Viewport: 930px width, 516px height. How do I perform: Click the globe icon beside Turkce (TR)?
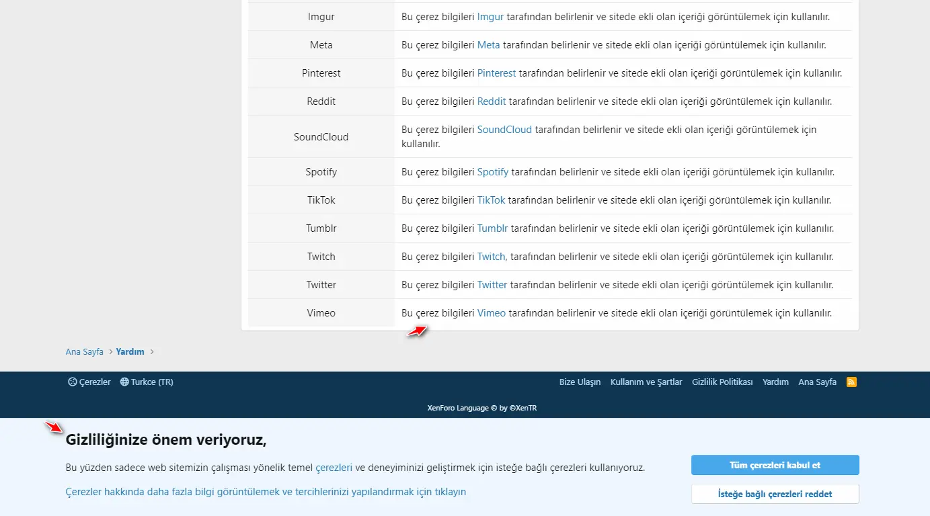tap(124, 382)
